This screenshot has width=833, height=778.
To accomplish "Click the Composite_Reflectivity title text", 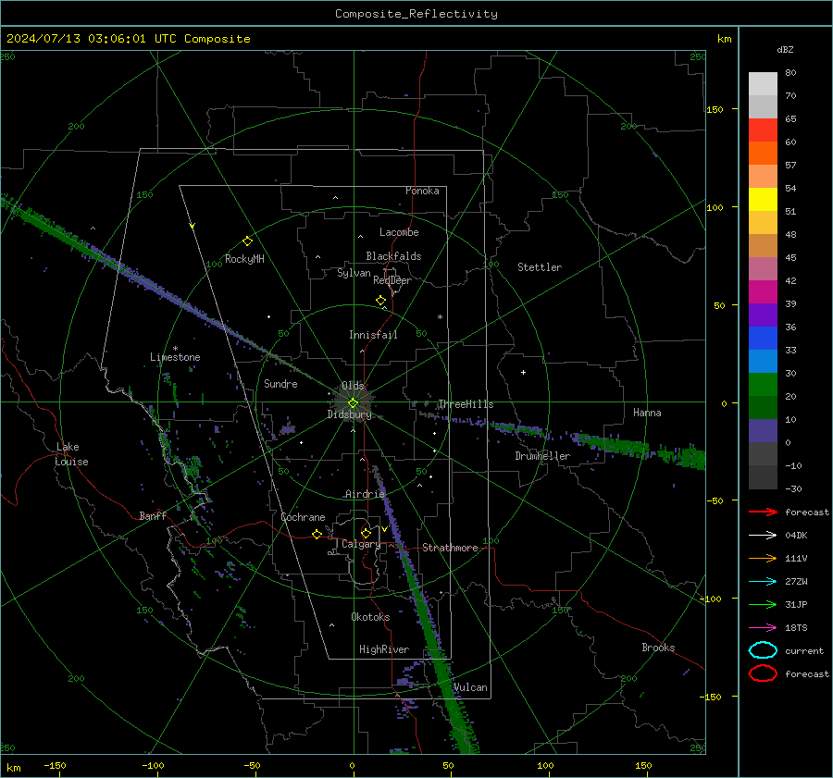I will [416, 14].
